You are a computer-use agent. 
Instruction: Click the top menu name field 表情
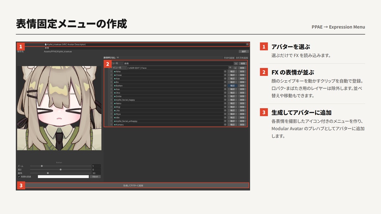(178, 64)
